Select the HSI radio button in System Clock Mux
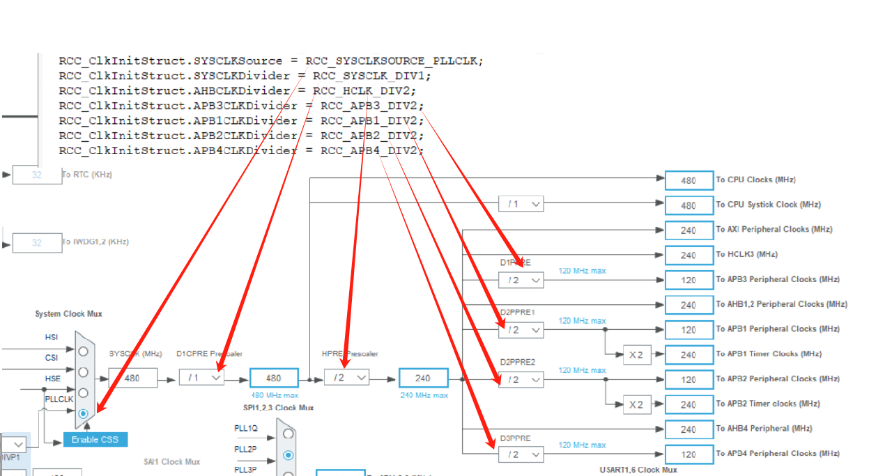892x476 pixels. [84, 351]
